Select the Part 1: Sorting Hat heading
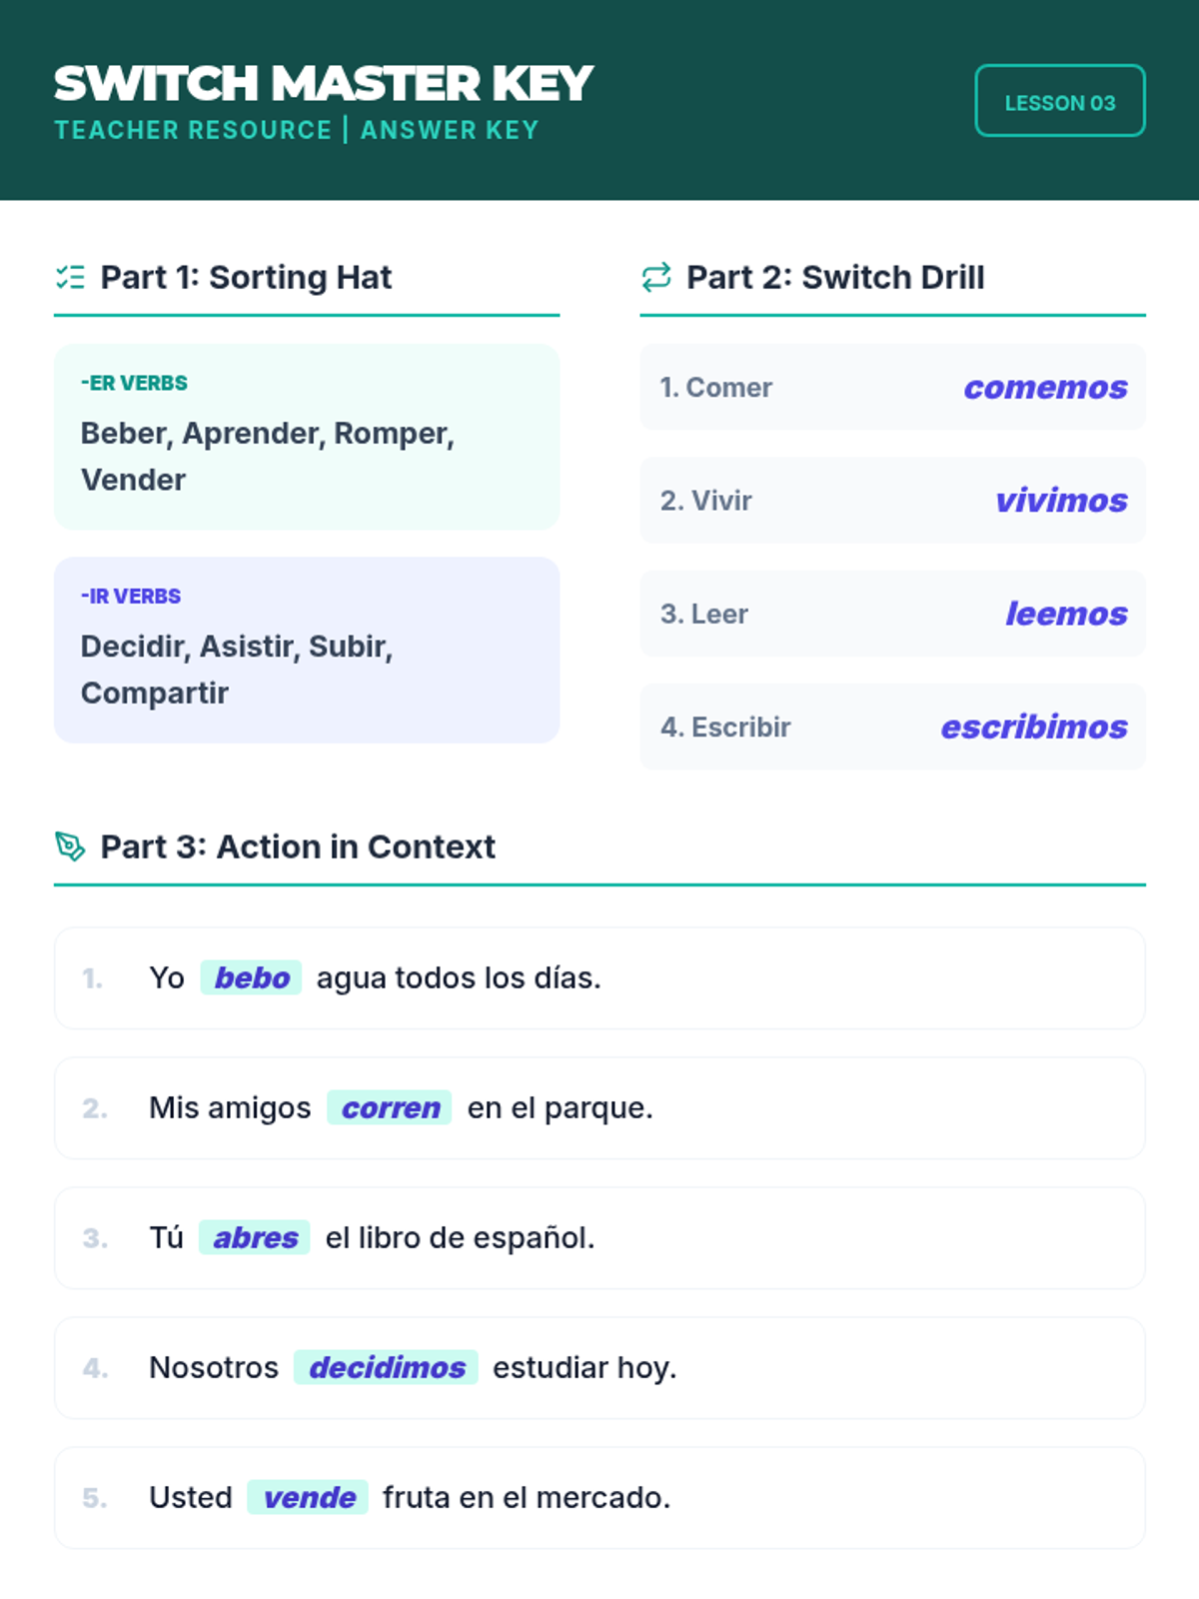Viewport: 1199px width, 1599px height. (246, 277)
